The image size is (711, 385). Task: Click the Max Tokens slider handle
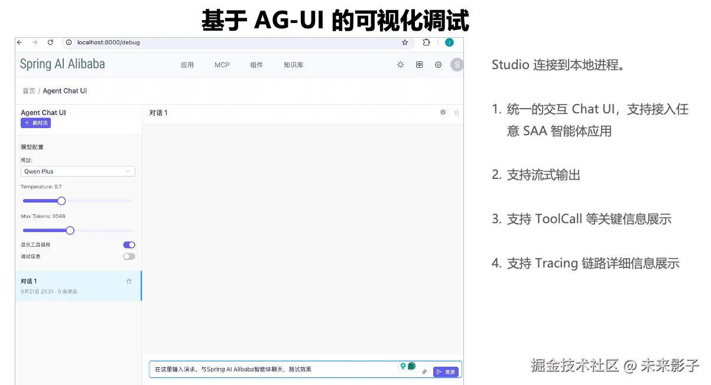70,230
